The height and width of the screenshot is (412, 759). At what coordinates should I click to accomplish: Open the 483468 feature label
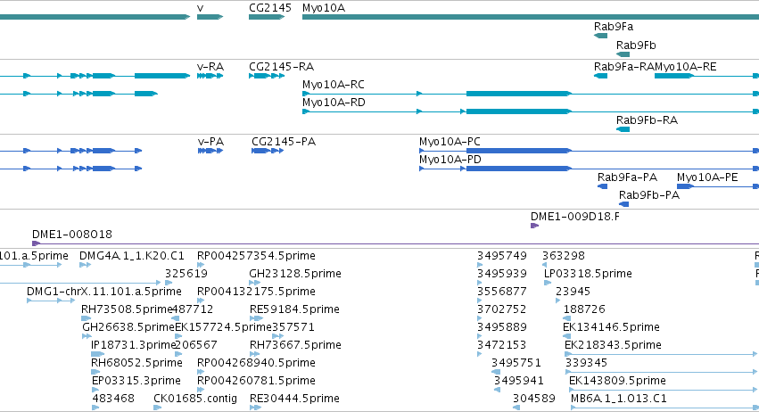pyautogui.click(x=113, y=400)
